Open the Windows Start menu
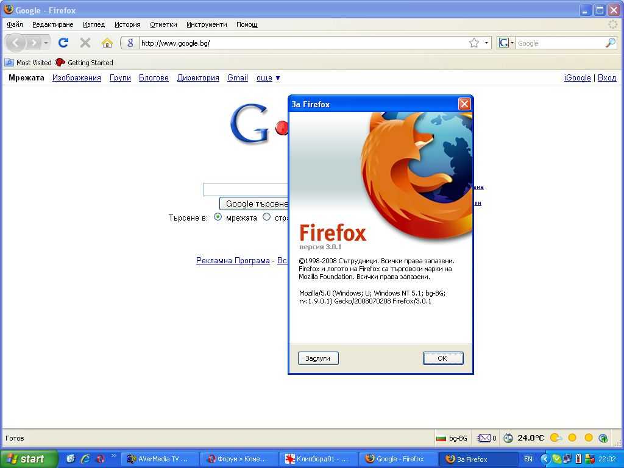 pyautogui.click(x=28, y=459)
